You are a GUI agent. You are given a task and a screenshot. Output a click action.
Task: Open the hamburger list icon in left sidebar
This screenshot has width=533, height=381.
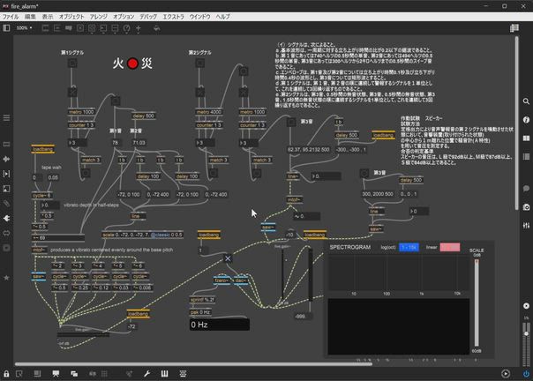(x=6, y=118)
